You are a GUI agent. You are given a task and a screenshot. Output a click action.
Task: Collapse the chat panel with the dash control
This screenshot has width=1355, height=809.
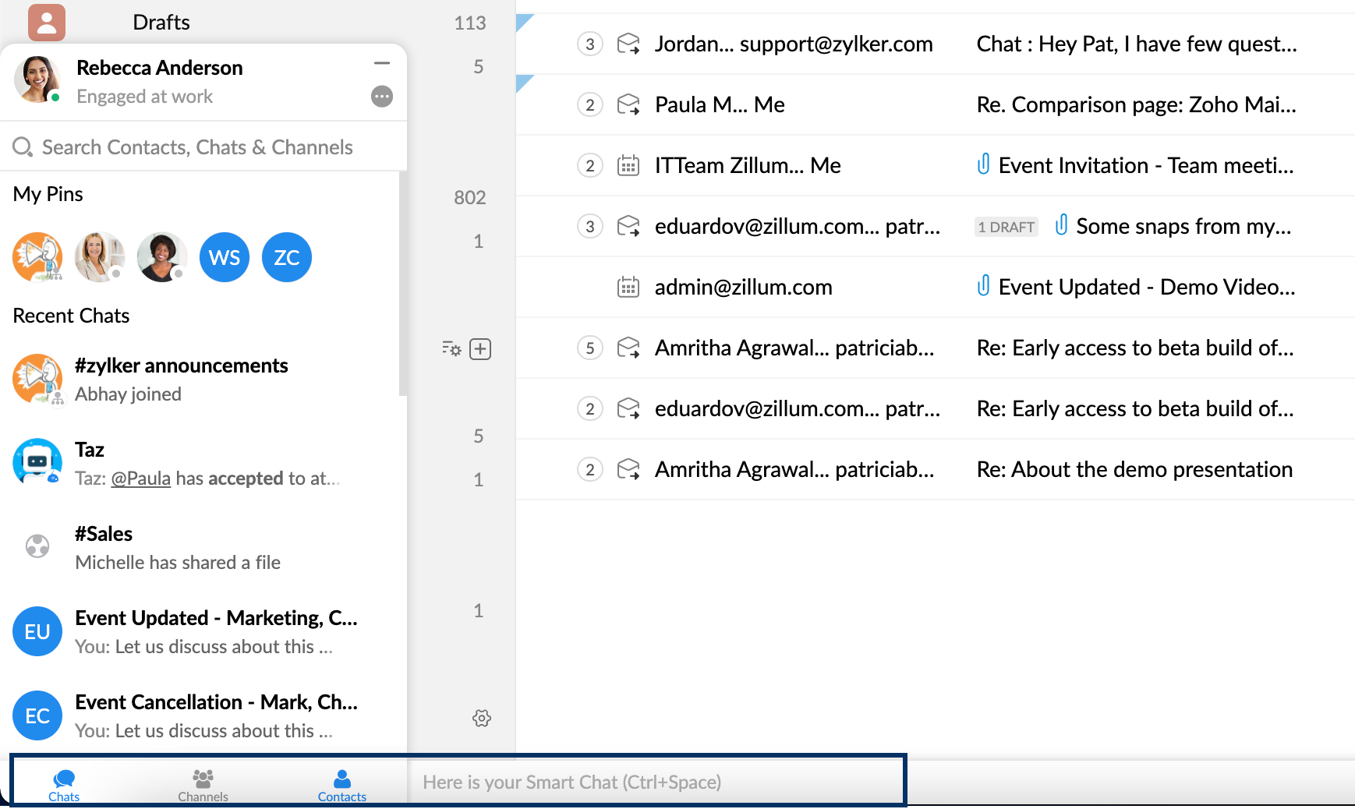[x=382, y=63]
